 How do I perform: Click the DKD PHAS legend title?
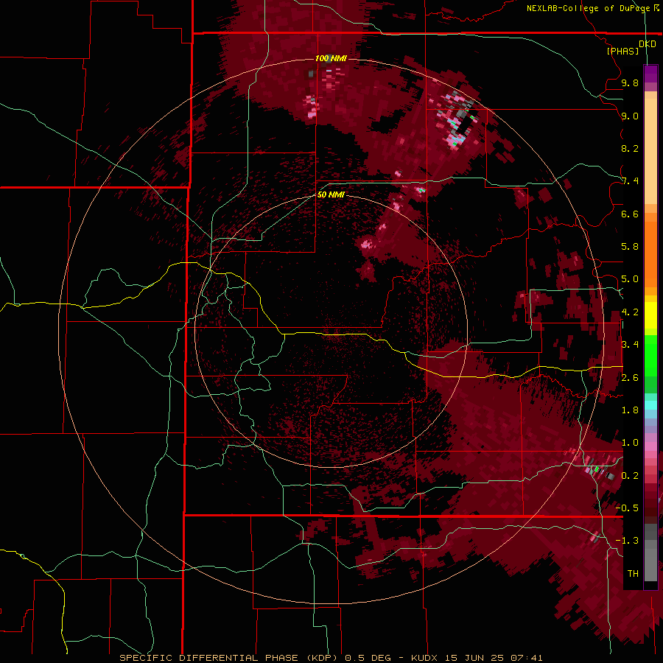tap(631, 47)
